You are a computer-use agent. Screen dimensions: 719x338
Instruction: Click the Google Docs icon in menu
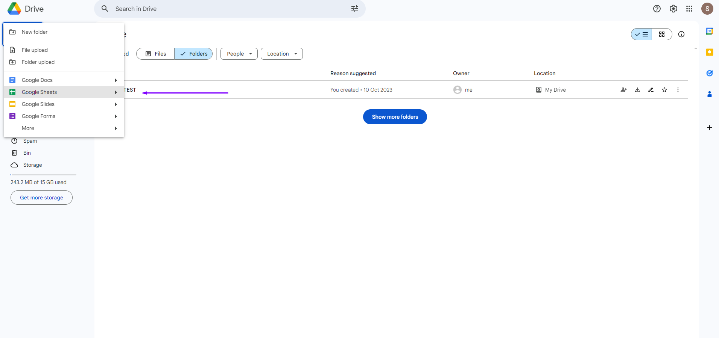[x=12, y=80]
